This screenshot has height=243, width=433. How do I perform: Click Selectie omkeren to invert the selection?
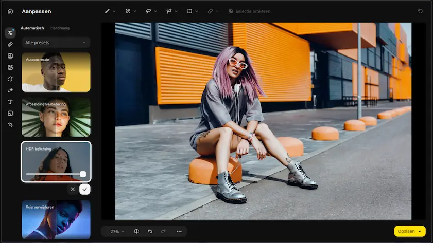click(250, 11)
